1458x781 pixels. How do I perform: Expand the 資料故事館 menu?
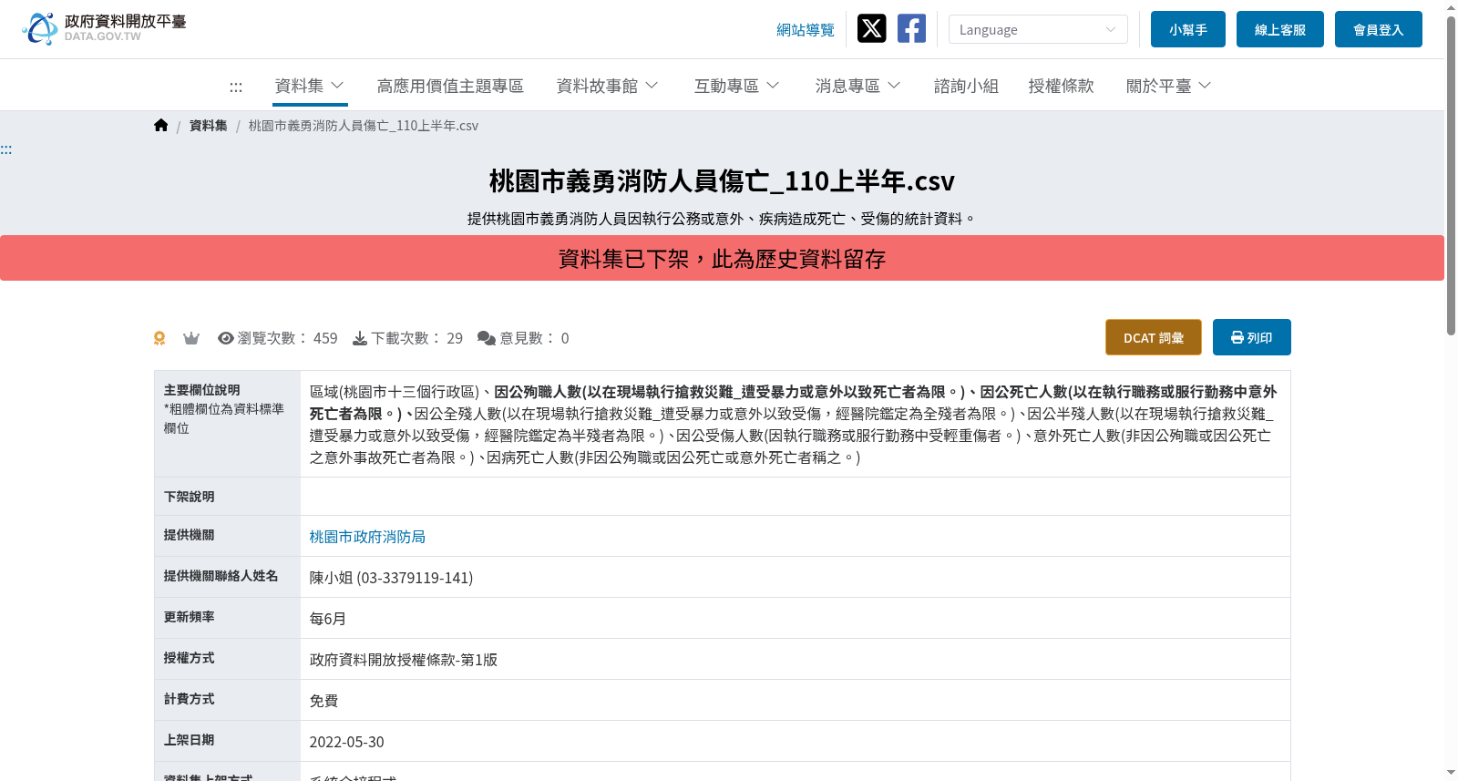tap(608, 86)
